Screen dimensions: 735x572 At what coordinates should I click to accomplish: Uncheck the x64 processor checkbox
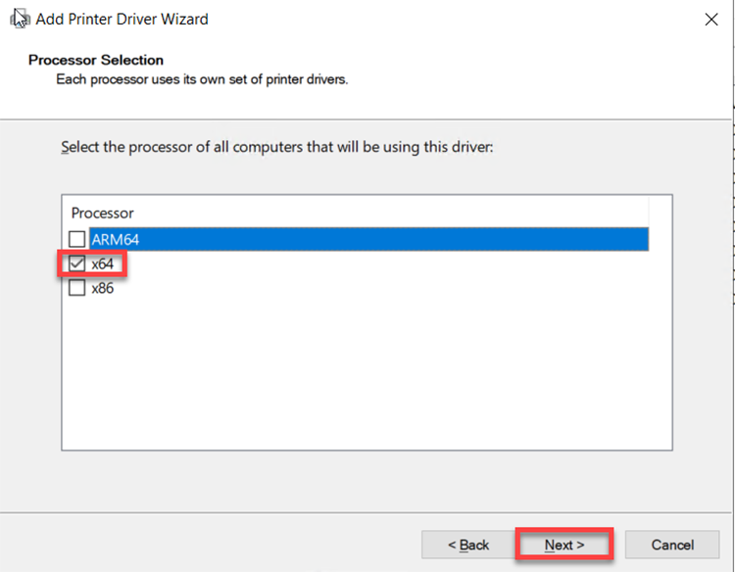pos(77,263)
